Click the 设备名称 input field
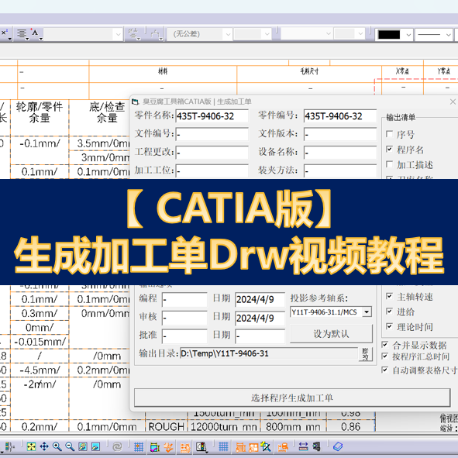This screenshot has width=458, height=458. pos(340,153)
